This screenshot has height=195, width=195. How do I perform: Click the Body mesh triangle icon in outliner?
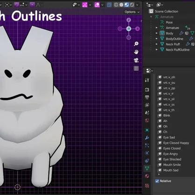click(x=162, y=33)
